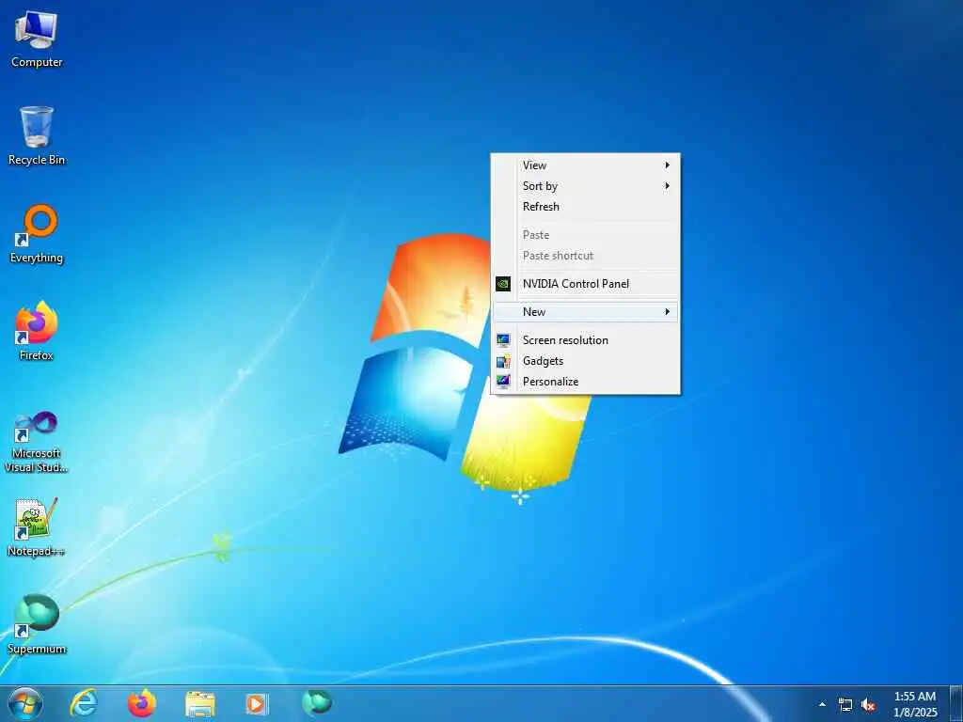Screen dimensions: 963x722
Task: Click the network status tray icon
Action: 845,705
